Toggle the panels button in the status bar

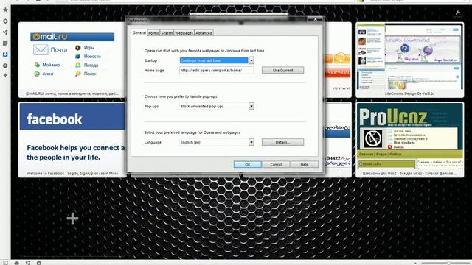coord(5,263)
